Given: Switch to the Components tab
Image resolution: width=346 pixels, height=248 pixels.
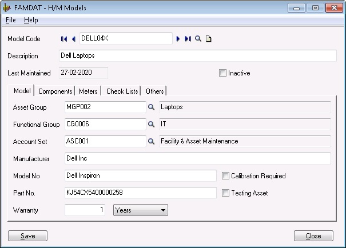Looking at the screenshot, I should (55, 91).
